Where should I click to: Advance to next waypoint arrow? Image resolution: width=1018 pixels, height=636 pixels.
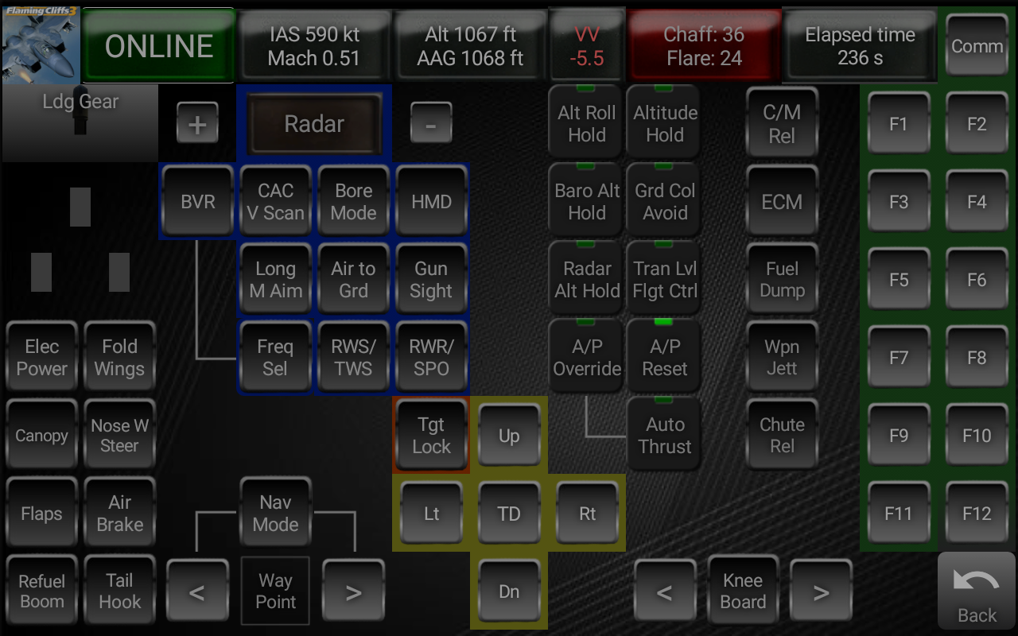353,591
